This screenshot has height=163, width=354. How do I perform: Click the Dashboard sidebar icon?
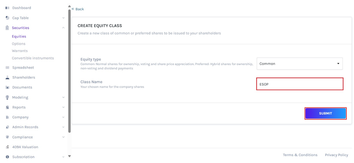[x=8, y=8]
